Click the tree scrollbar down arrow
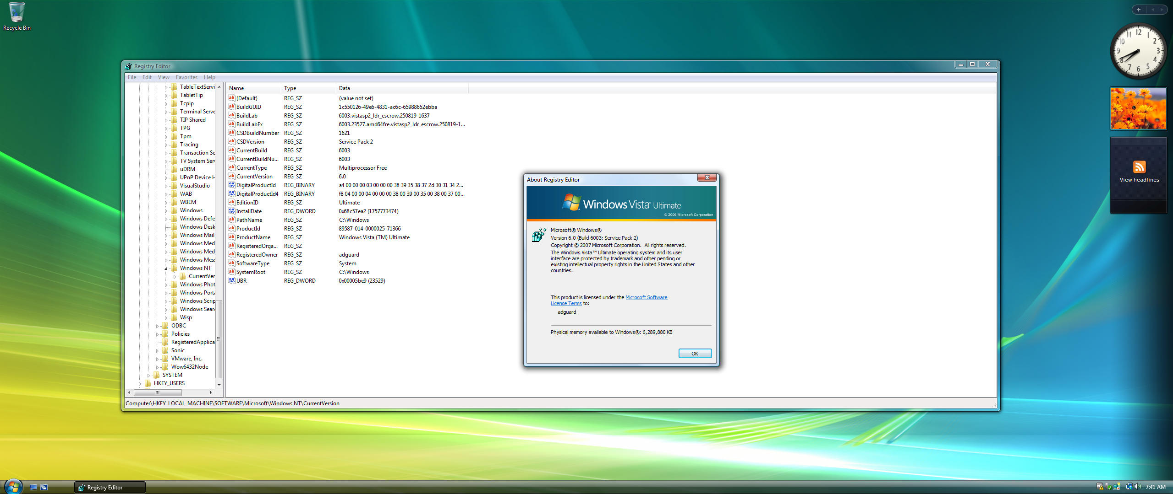 (219, 385)
